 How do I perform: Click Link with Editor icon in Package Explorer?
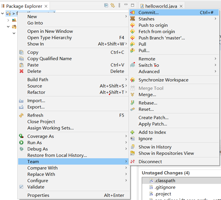[113, 5]
